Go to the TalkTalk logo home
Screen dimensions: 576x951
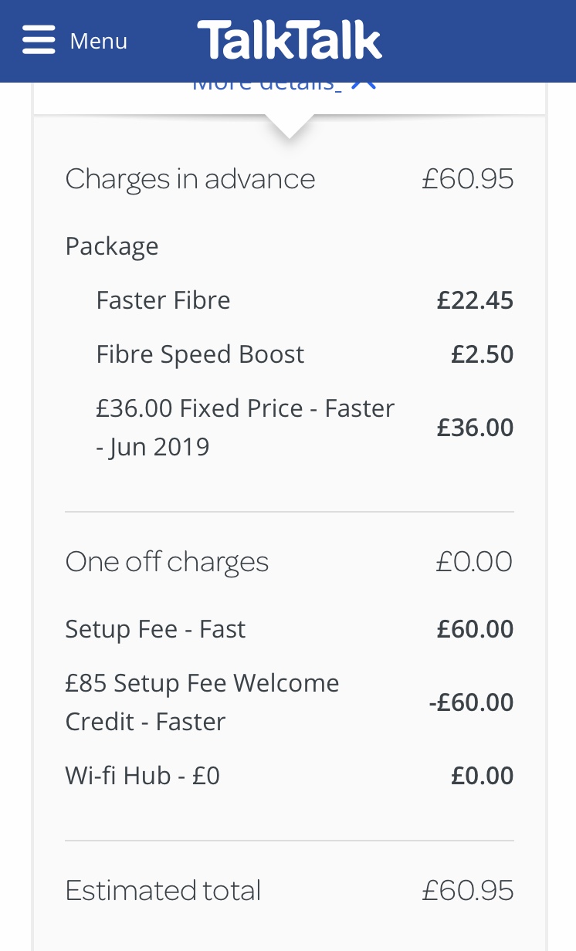pos(290,40)
